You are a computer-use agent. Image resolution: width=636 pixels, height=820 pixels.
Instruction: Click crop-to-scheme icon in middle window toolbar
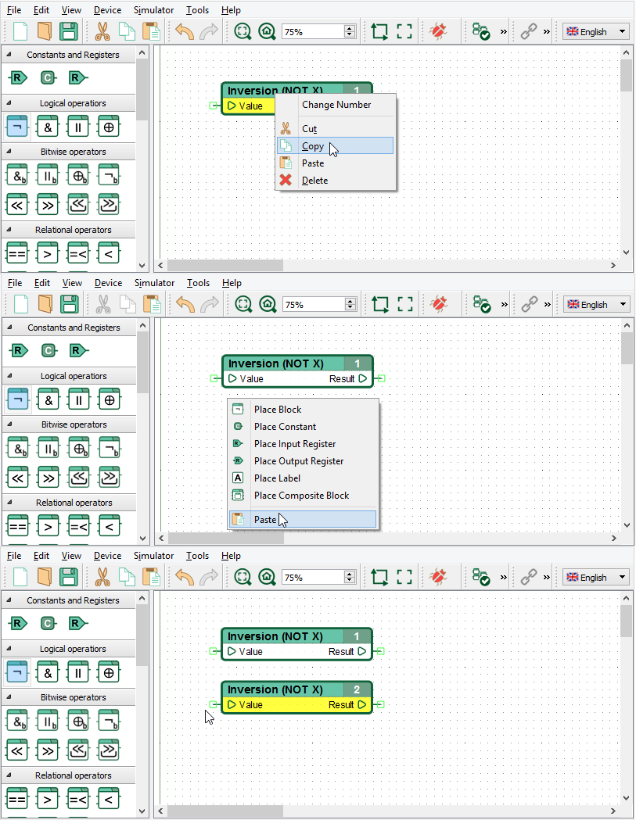tap(380, 304)
